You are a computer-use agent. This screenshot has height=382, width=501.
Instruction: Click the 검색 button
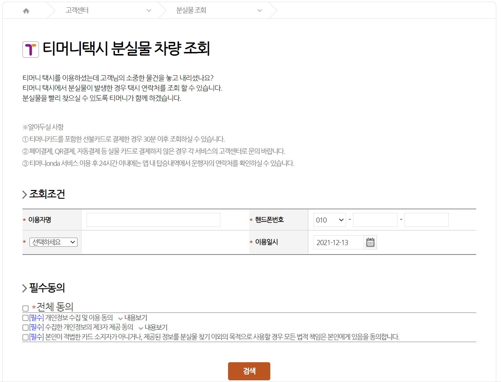[249, 371]
